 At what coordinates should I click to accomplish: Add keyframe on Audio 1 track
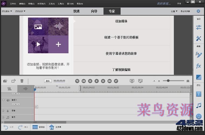point(16,104)
